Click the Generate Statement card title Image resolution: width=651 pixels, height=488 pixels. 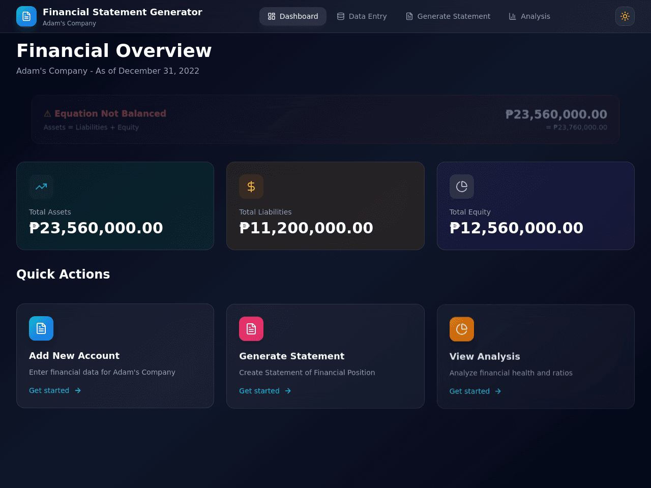click(292, 356)
